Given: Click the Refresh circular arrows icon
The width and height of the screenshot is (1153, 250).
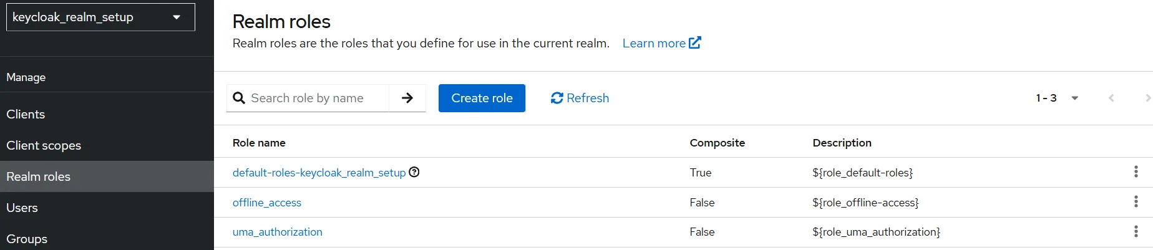Looking at the screenshot, I should tap(557, 98).
